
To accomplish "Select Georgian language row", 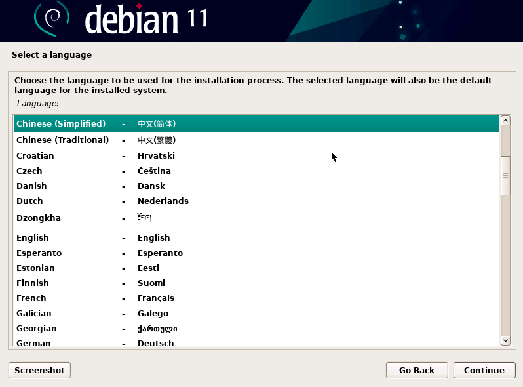I will coord(256,328).
